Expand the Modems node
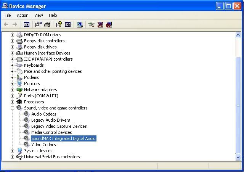This screenshot has width=244, height=172. point(12,77)
